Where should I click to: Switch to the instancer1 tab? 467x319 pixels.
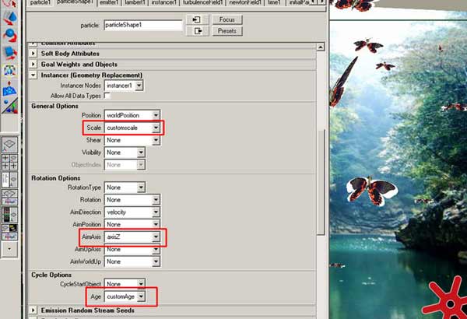coord(164,2)
